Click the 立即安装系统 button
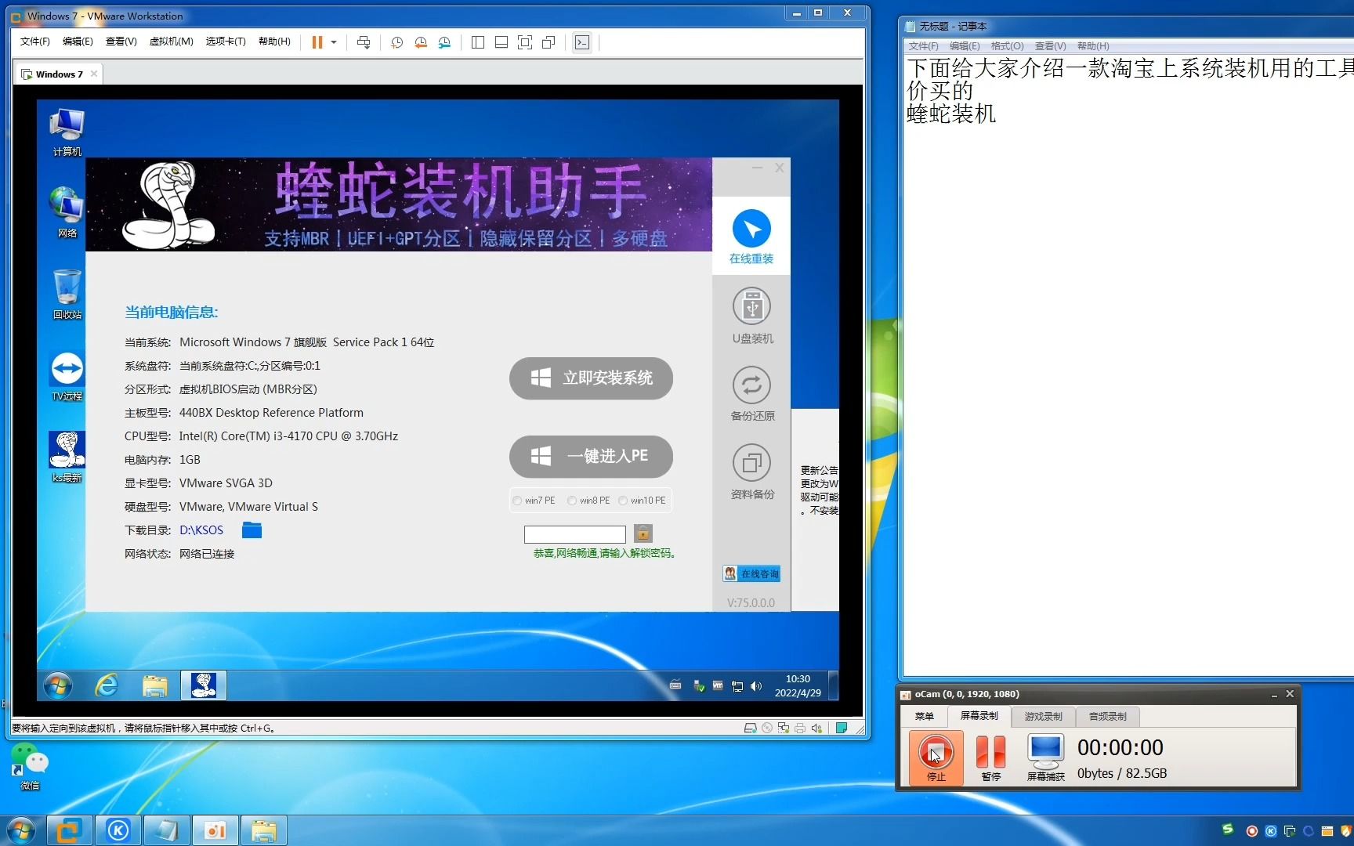Image resolution: width=1354 pixels, height=846 pixels. pyautogui.click(x=591, y=378)
